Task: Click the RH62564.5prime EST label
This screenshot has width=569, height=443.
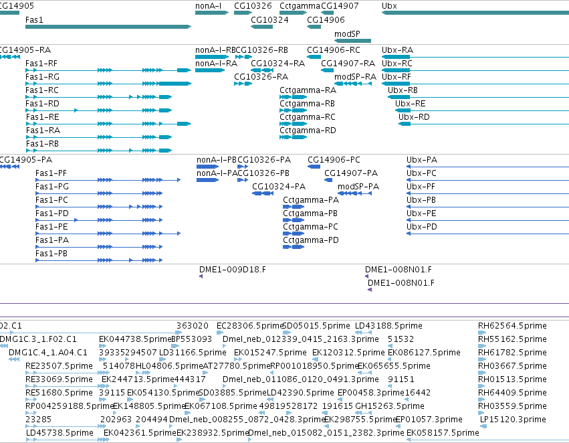Action: [x=512, y=326]
